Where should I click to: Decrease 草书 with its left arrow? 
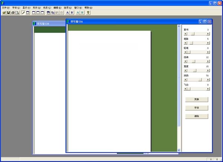pos(185,34)
